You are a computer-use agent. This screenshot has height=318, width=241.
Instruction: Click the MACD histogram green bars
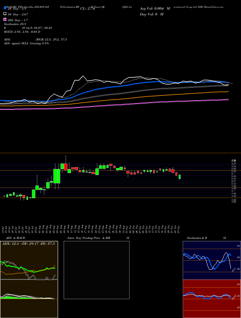tap(16, 297)
